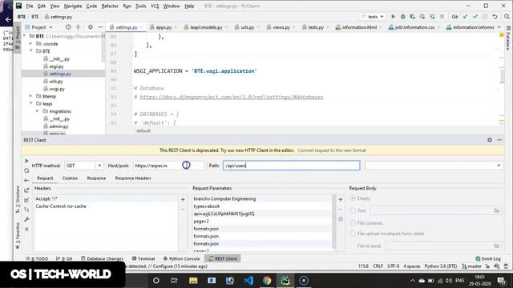The width and height of the screenshot is (513, 288).
Task: Expand the btemp folder
Action: click(30, 96)
